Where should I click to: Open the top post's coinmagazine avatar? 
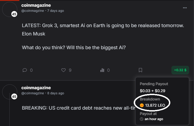[x=10, y=9]
